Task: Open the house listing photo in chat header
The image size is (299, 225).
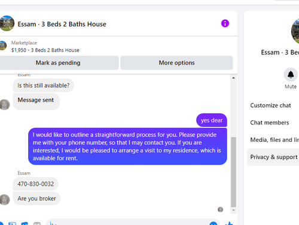Action: [x=7, y=23]
